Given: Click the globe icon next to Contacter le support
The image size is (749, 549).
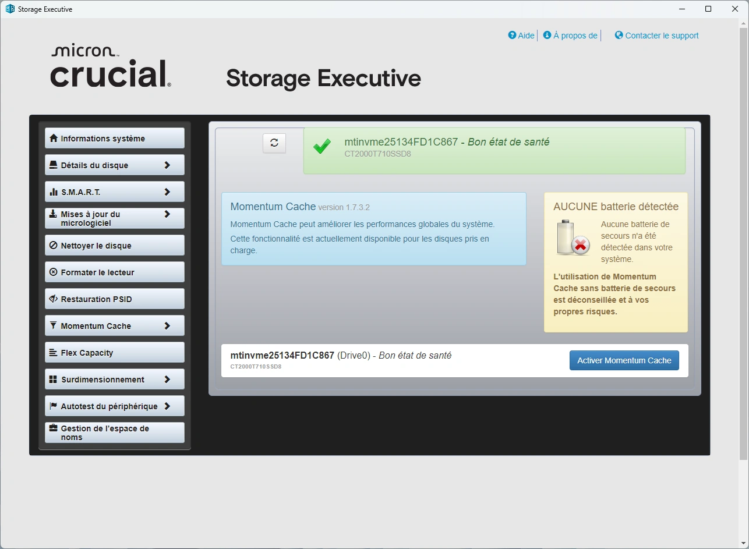Looking at the screenshot, I should pyautogui.click(x=619, y=35).
